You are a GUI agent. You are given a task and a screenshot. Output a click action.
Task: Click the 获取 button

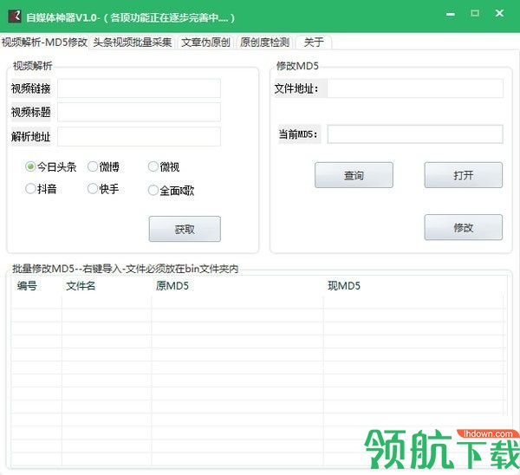(x=185, y=229)
